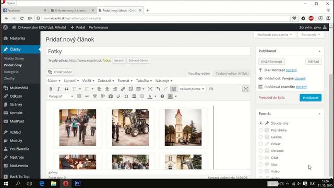Open editor keyboard shortcuts help icon
Screen dimensions: 334x188
[162, 96]
